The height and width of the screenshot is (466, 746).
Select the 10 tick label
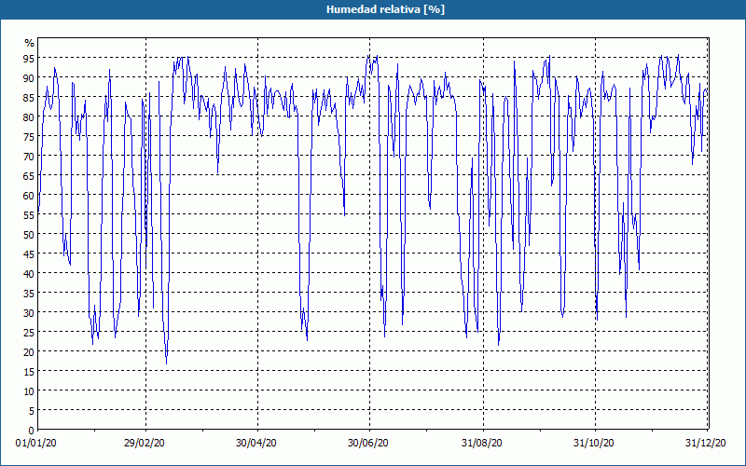(x=29, y=391)
